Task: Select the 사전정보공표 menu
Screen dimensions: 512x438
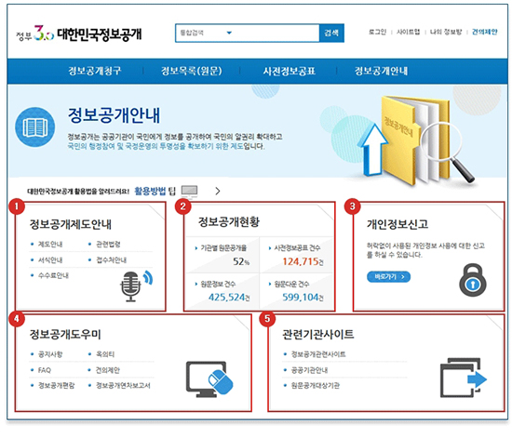Action: [289, 71]
